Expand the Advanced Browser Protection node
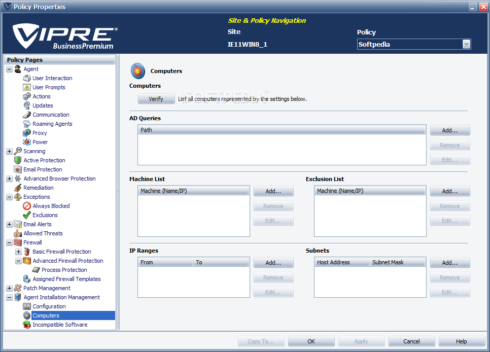This screenshot has width=490, height=352. click(9, 179)
